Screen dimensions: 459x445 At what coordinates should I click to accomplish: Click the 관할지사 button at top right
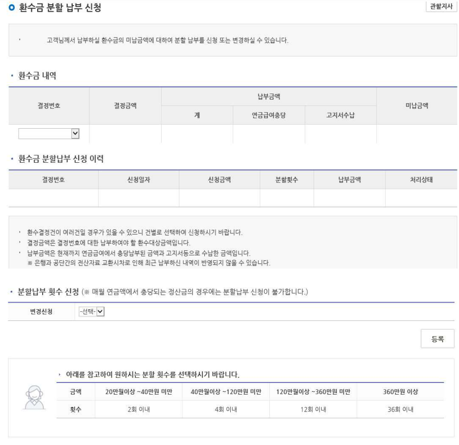[x=441, y=7]
